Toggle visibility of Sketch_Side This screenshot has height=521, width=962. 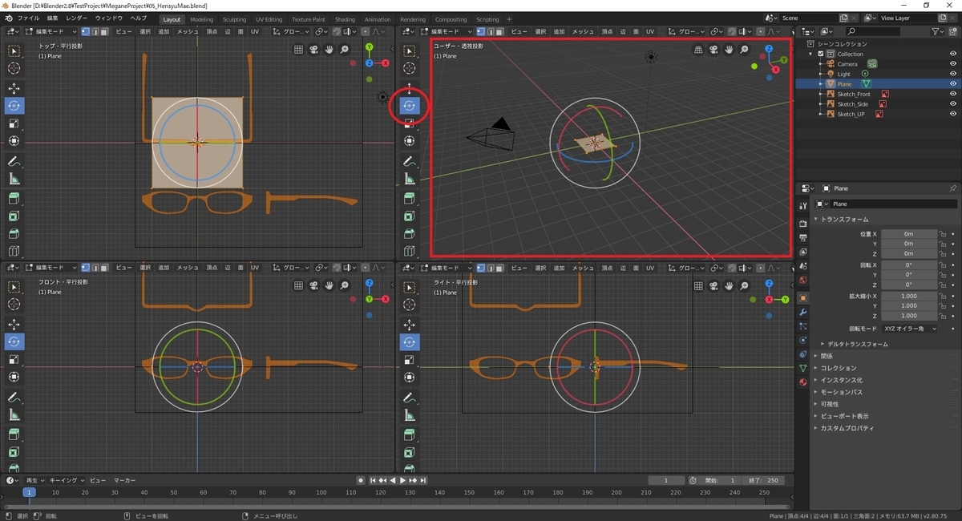[953, 104]
